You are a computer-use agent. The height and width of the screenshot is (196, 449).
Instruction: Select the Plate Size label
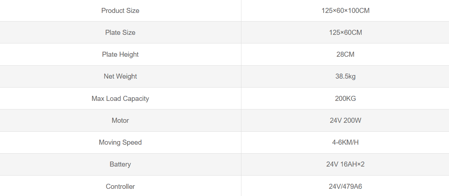[120, 33]
